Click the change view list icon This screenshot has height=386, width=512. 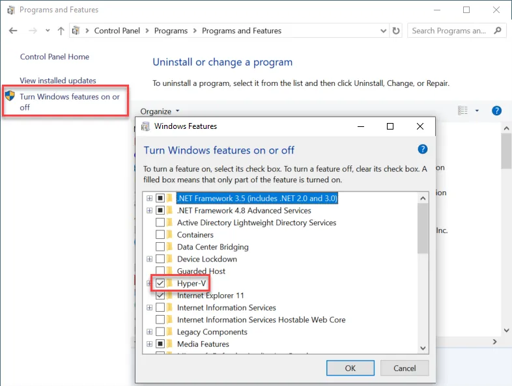462,111
